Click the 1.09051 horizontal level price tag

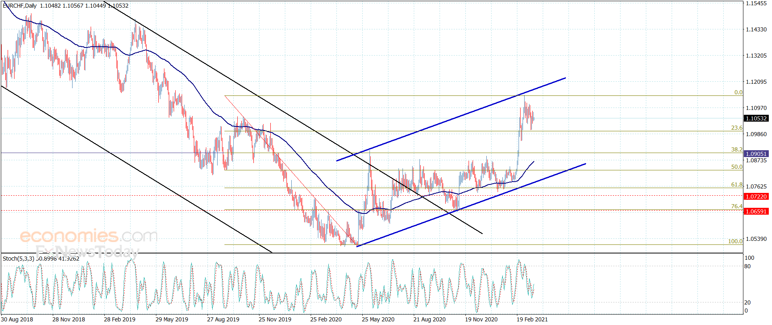click(755, 154)
